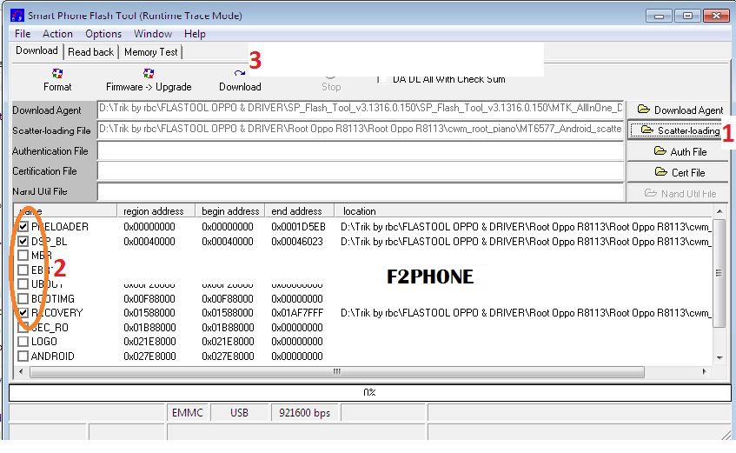Select RECOVERY end address 0x01AF7FFF
The image size is (736, 453).
[x=297, y=313]
